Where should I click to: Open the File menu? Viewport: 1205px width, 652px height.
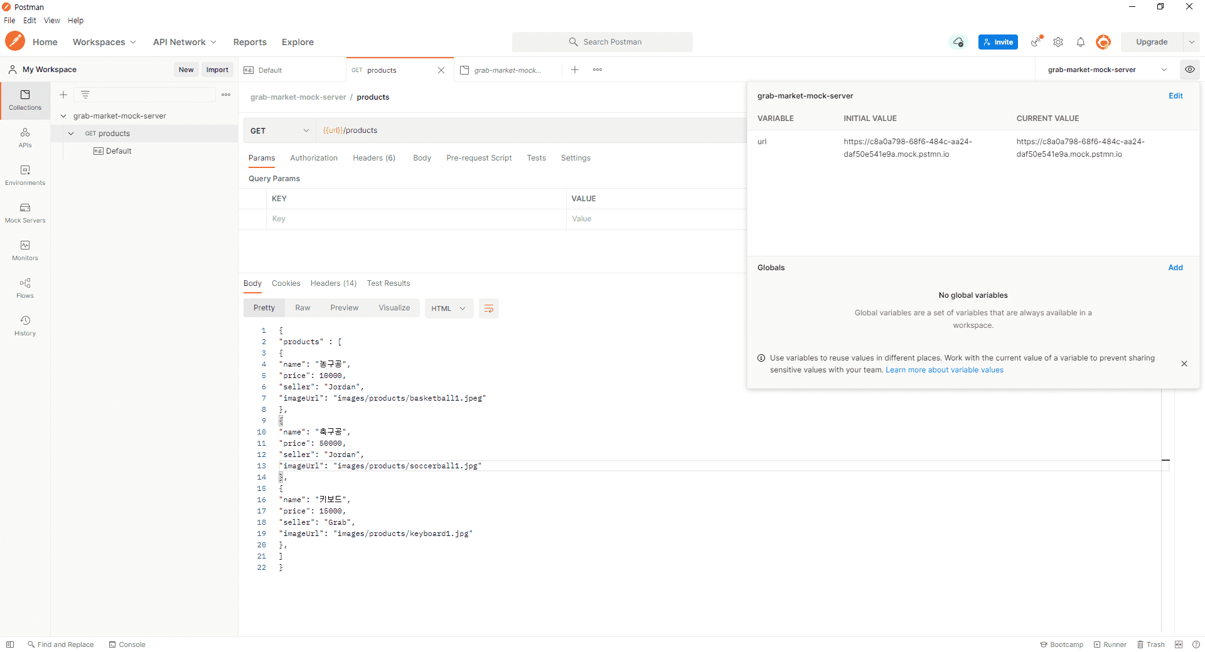point(9,21)
